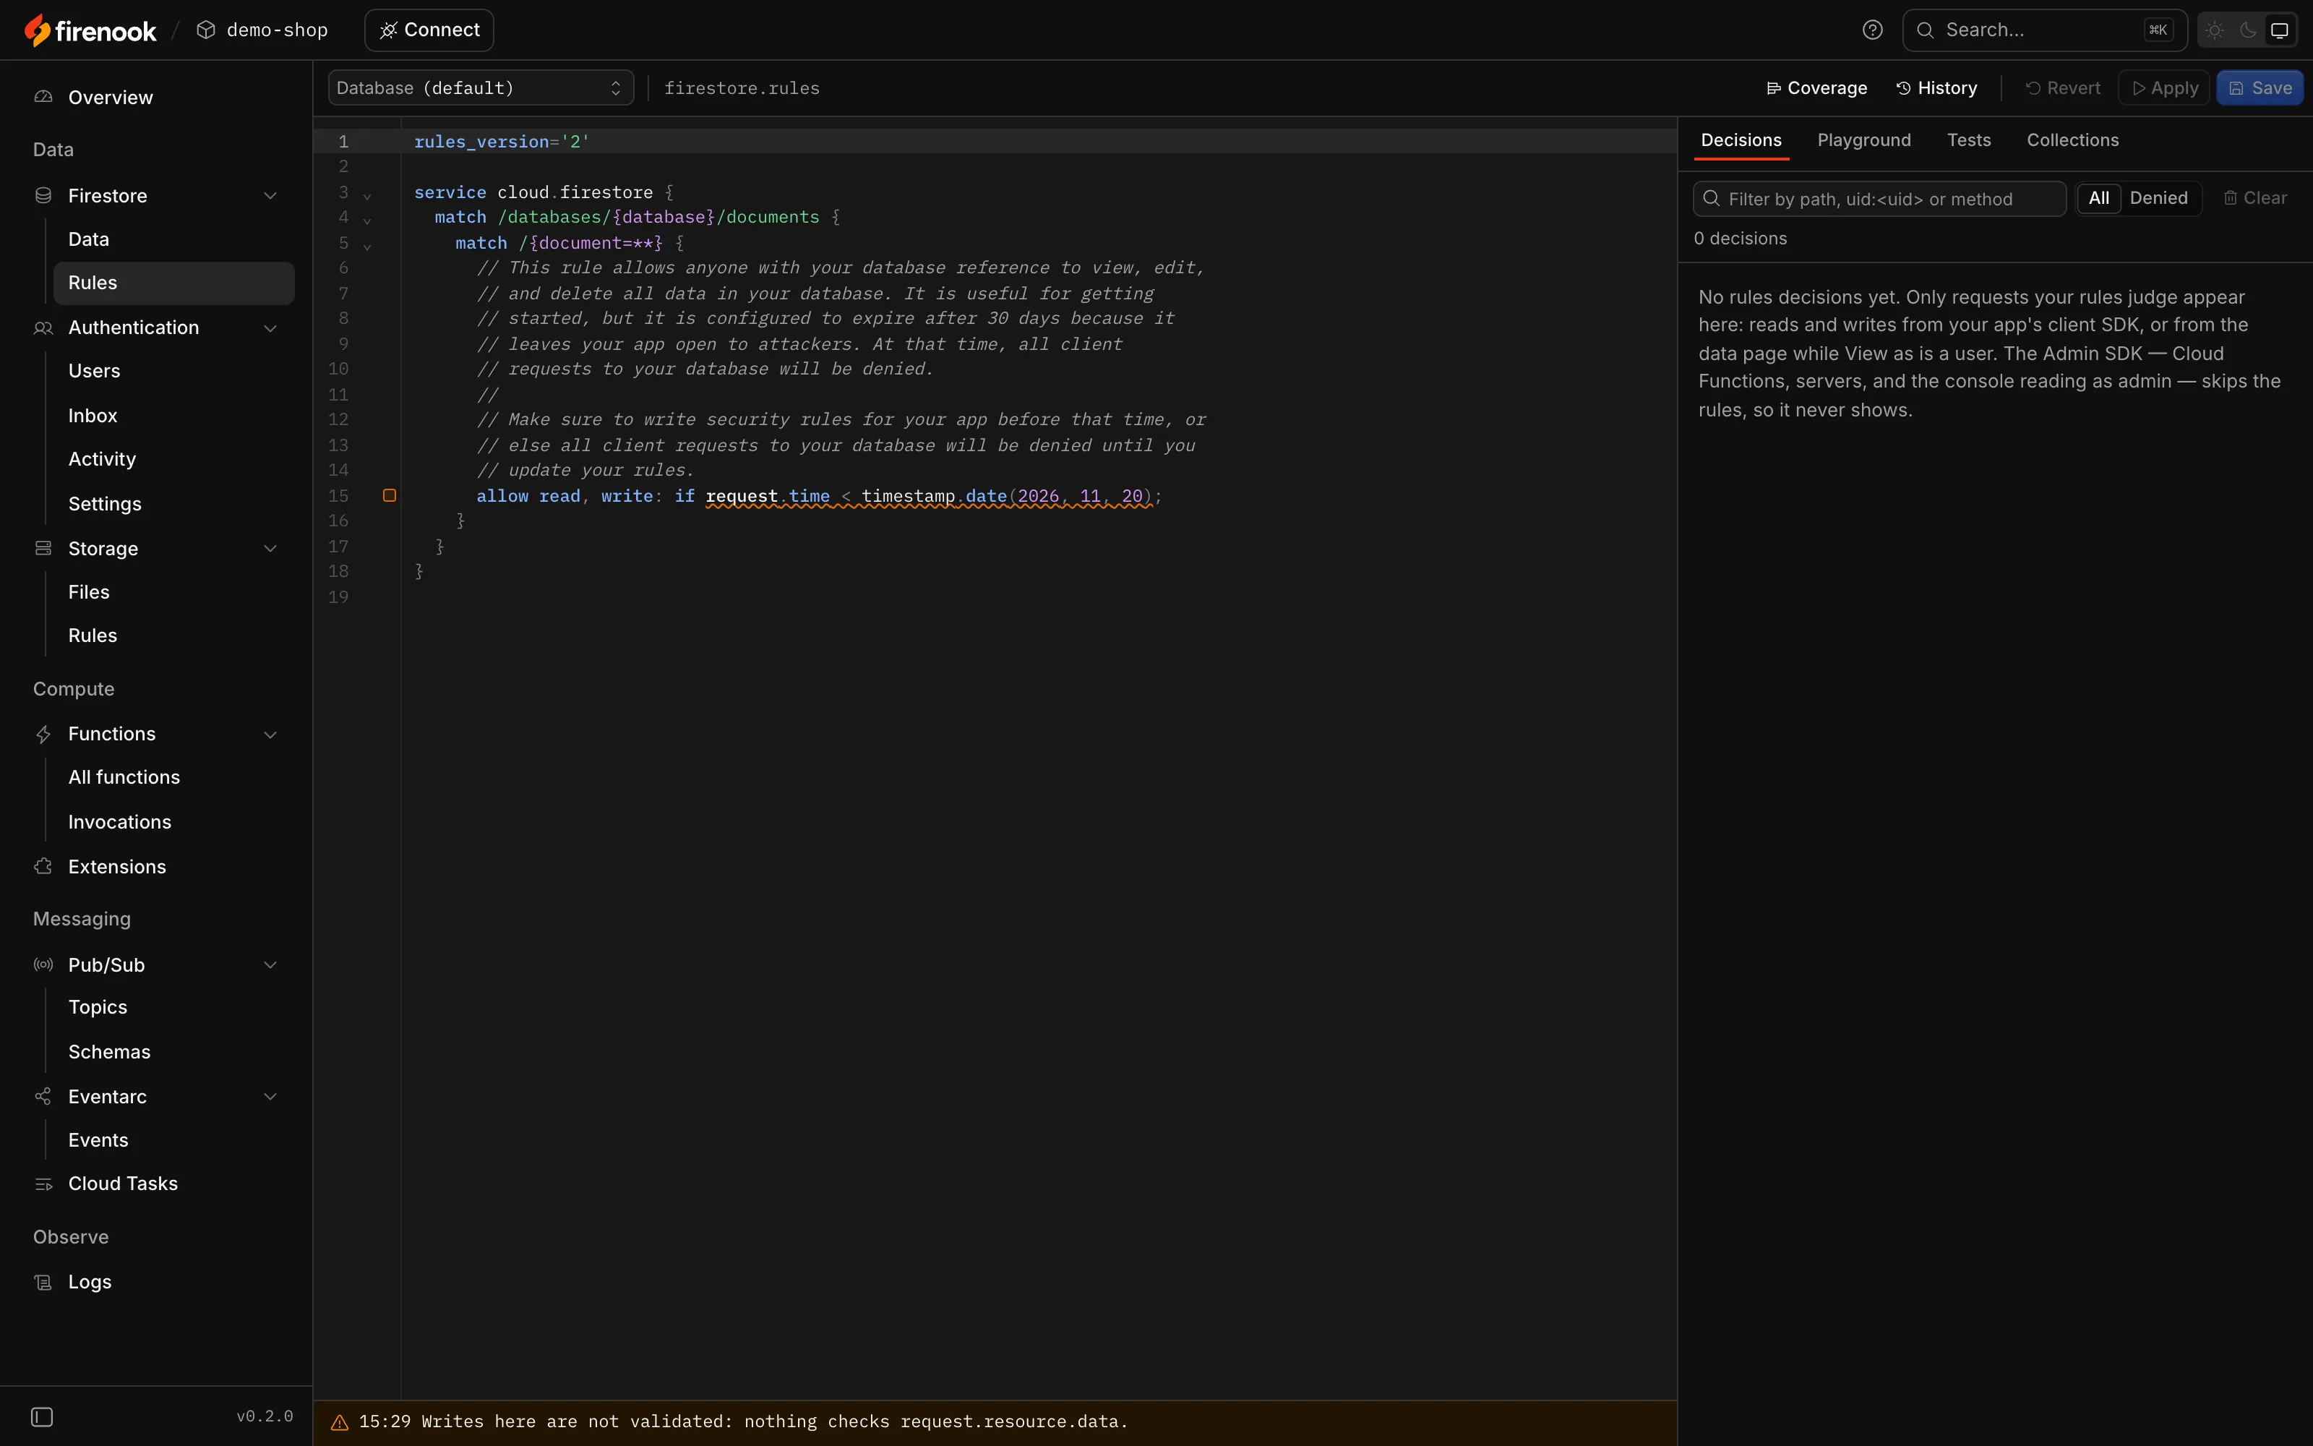Click the orange warning marker on line 15
The height and width of the screenshot is (1446, 2313).
coord(389,495)
